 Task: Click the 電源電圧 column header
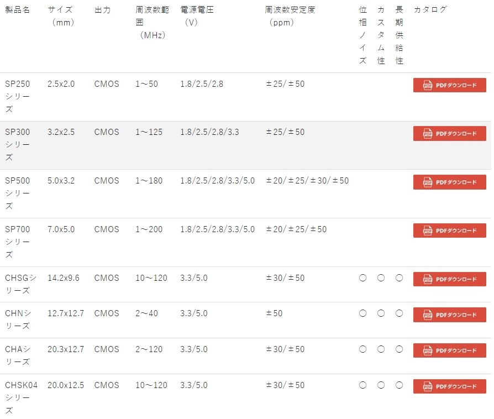197,10
